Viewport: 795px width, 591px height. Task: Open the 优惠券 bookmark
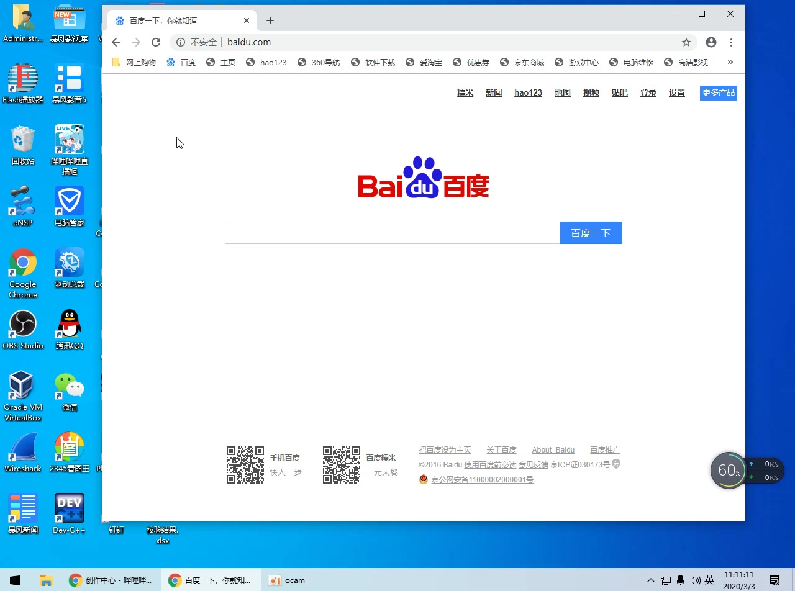(x=471, y=62)
